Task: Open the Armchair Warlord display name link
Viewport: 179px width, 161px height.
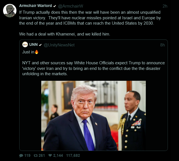Action: pyautogui.click(x=36, y=6)
